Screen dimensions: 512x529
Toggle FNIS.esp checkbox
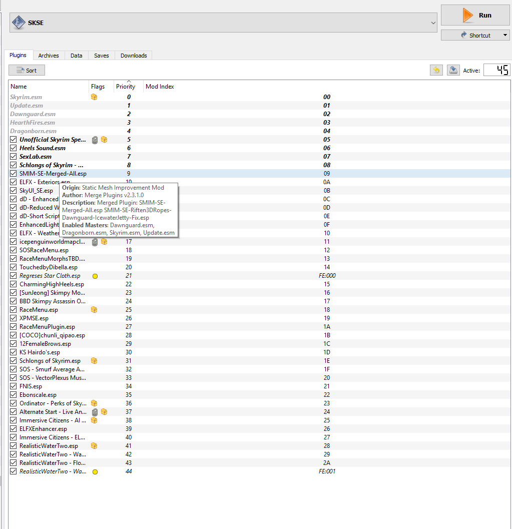(x=13, y=386)
